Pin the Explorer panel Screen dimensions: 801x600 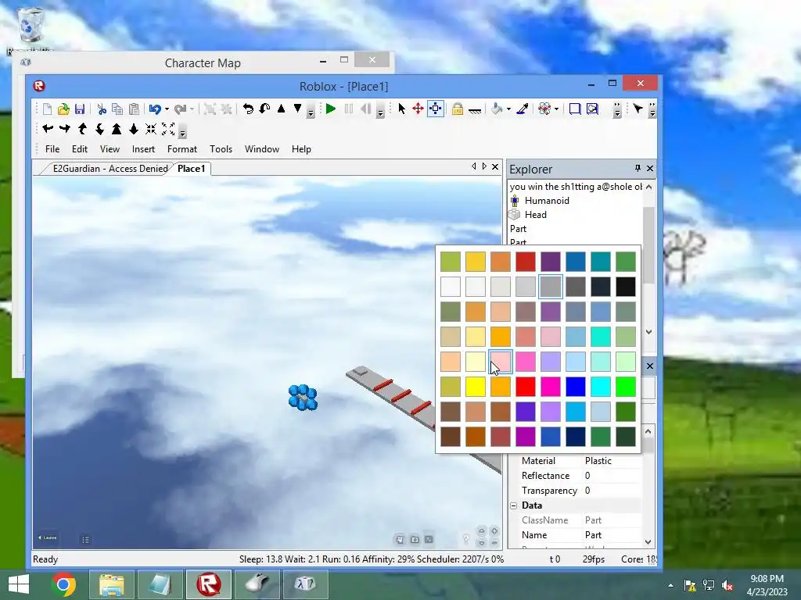[638, 168]
